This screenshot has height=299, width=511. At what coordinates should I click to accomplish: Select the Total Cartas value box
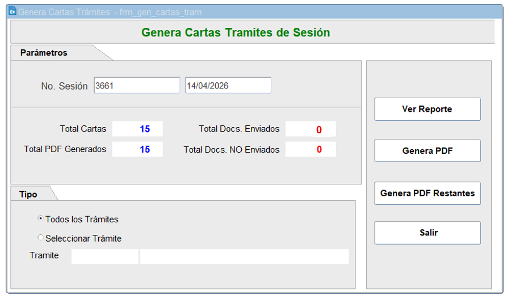137,129
